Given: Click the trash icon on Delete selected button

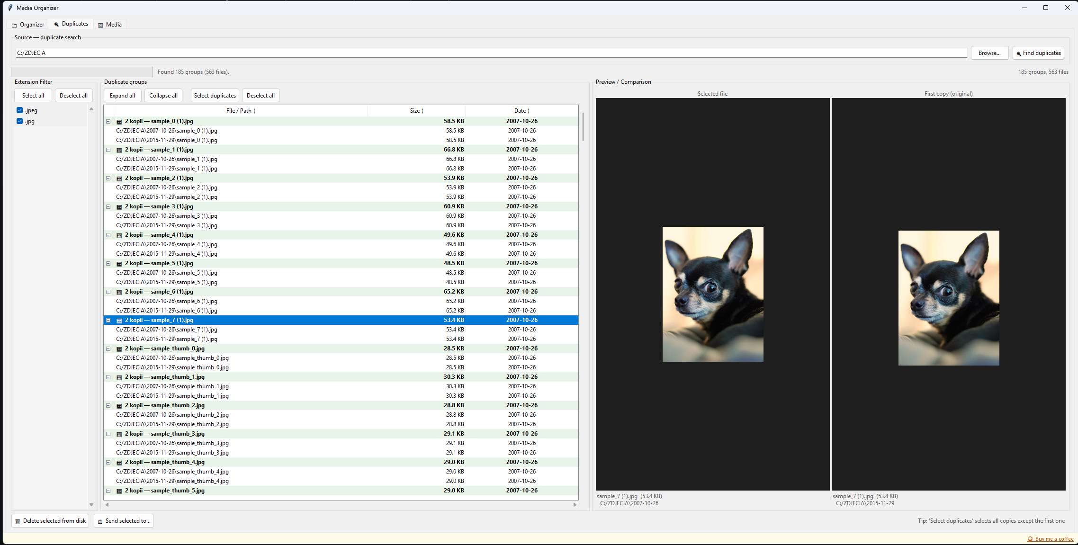Looking at the screenshot, I should coord(18,521).
